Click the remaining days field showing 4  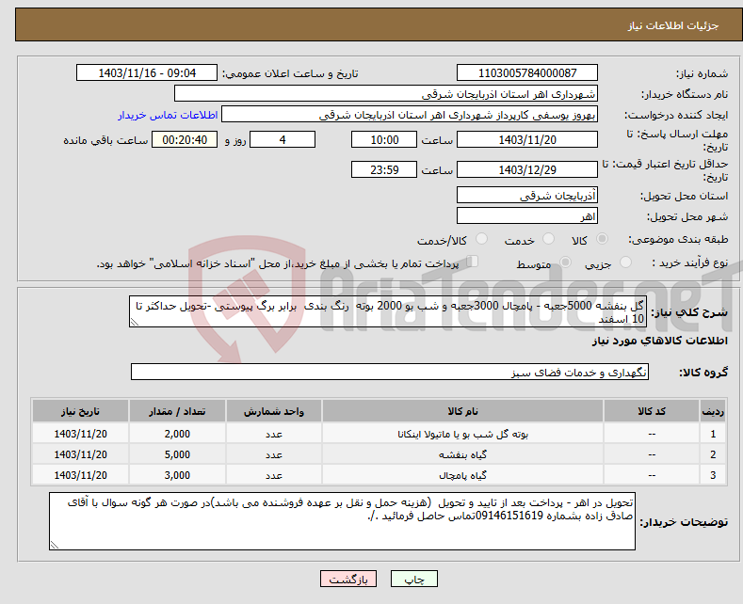pos(283,139)
